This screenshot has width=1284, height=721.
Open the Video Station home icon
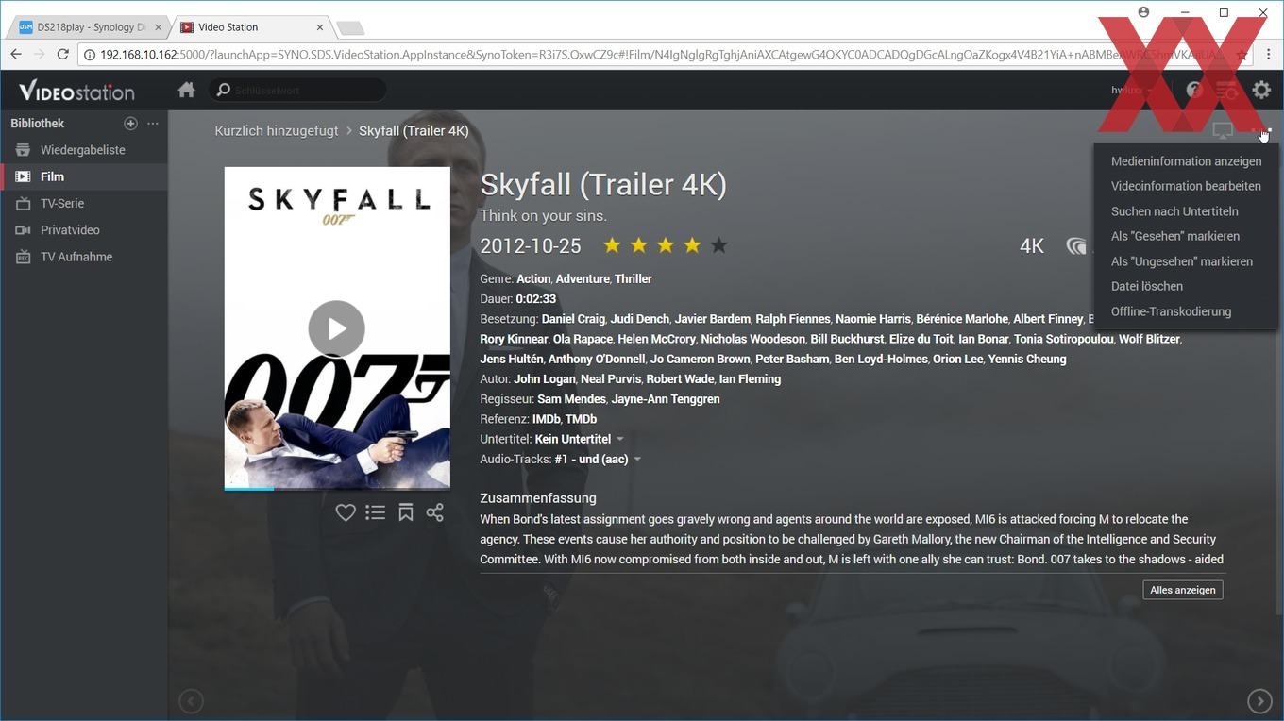click(186, 90)
